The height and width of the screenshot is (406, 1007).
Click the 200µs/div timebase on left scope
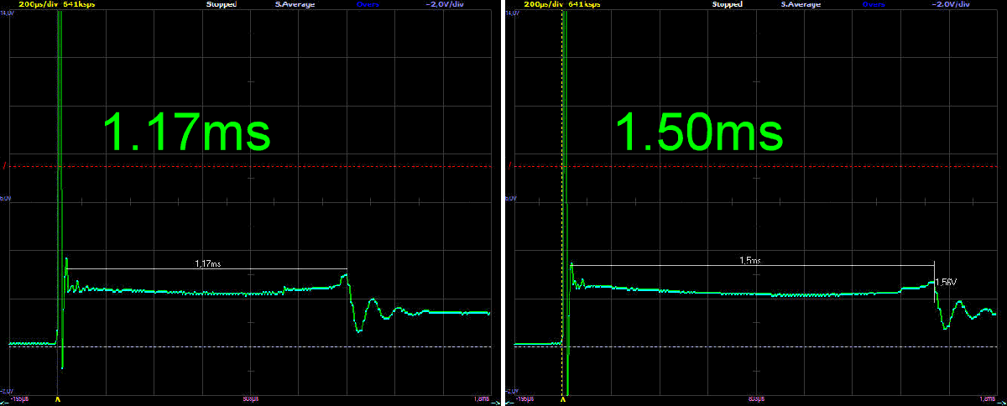pyautogui.click(x=32, y=4)
